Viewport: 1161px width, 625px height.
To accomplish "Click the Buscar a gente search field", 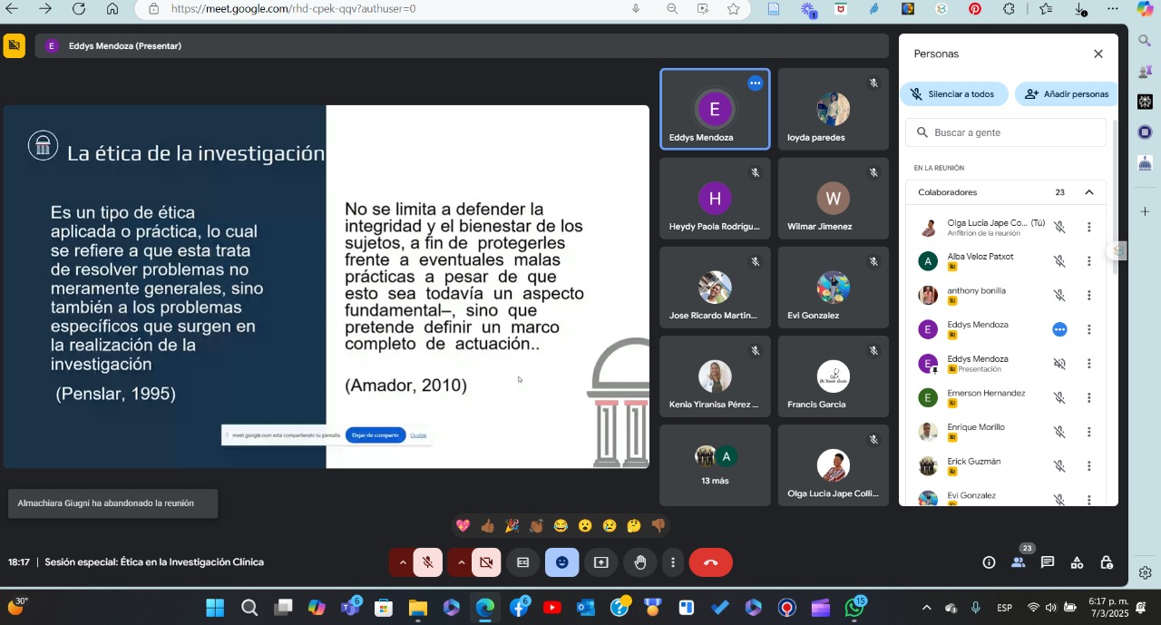I will click(x=1007, y=132).
